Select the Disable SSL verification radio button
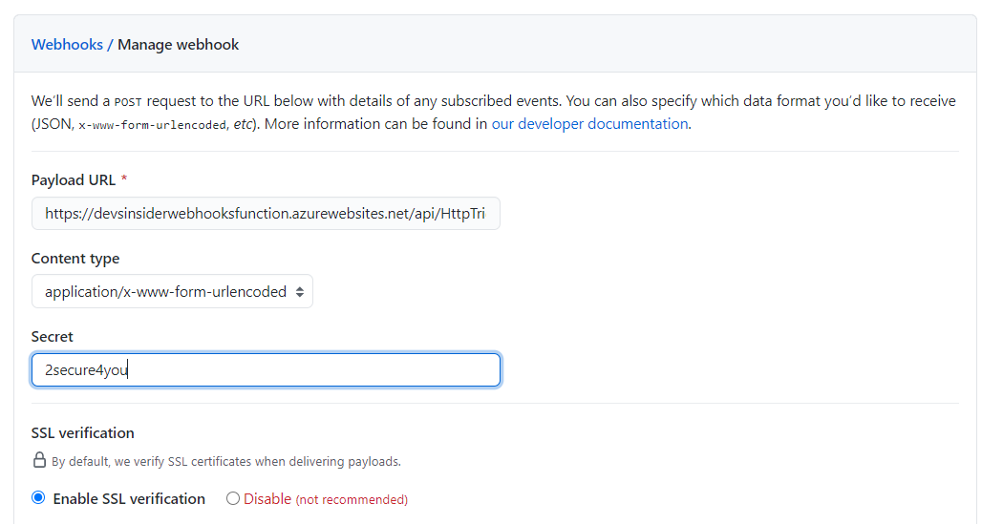This screenshot has height=524, width=982. tap(233, 498)
